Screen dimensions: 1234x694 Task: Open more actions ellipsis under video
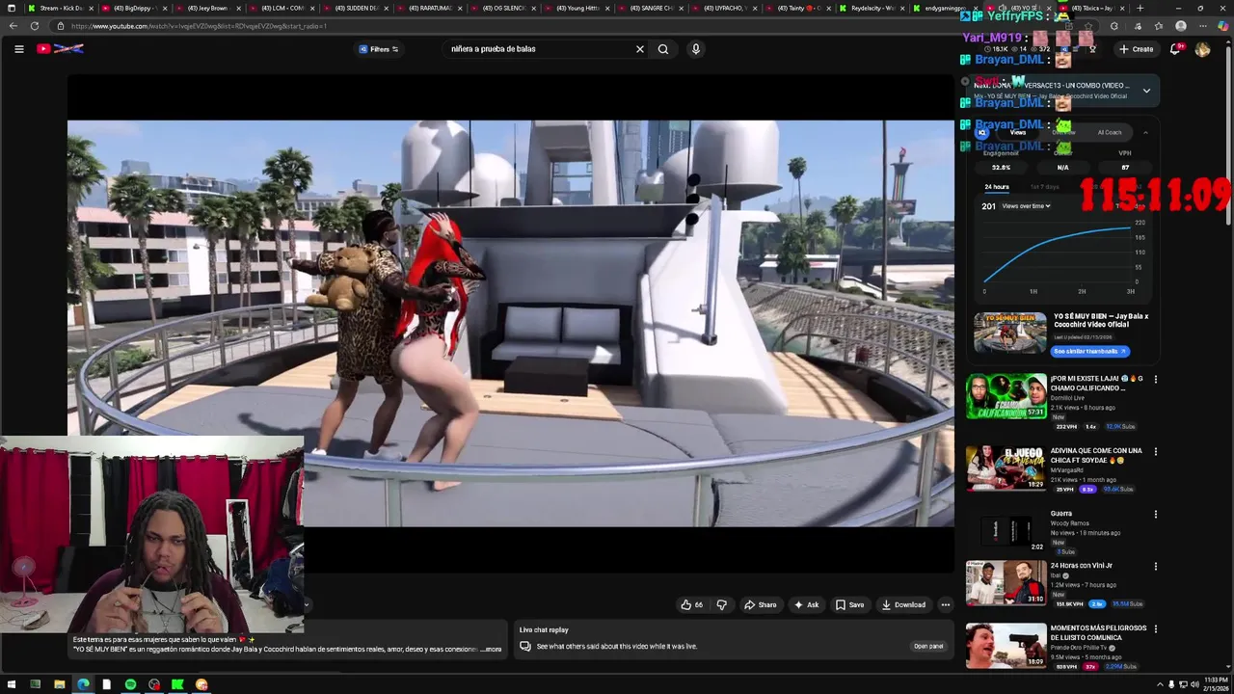click(945, 604)
